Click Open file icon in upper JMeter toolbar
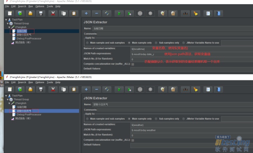The image size is (253, 153). [30, 13]
